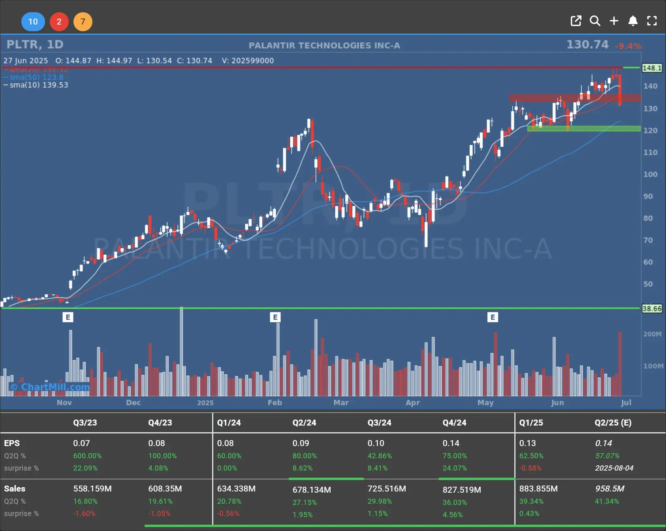The width and height of the screenshot is (666, 531).
Task: Click the Q2/24 column header
Action: tap(304, 422)
